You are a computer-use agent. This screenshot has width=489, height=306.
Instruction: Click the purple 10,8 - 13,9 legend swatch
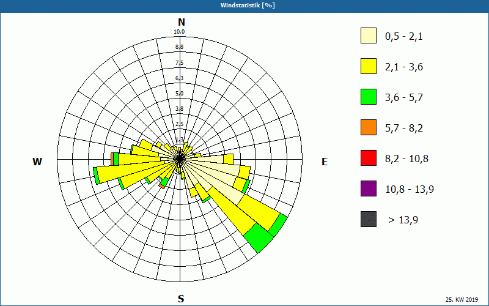point(369,188)
